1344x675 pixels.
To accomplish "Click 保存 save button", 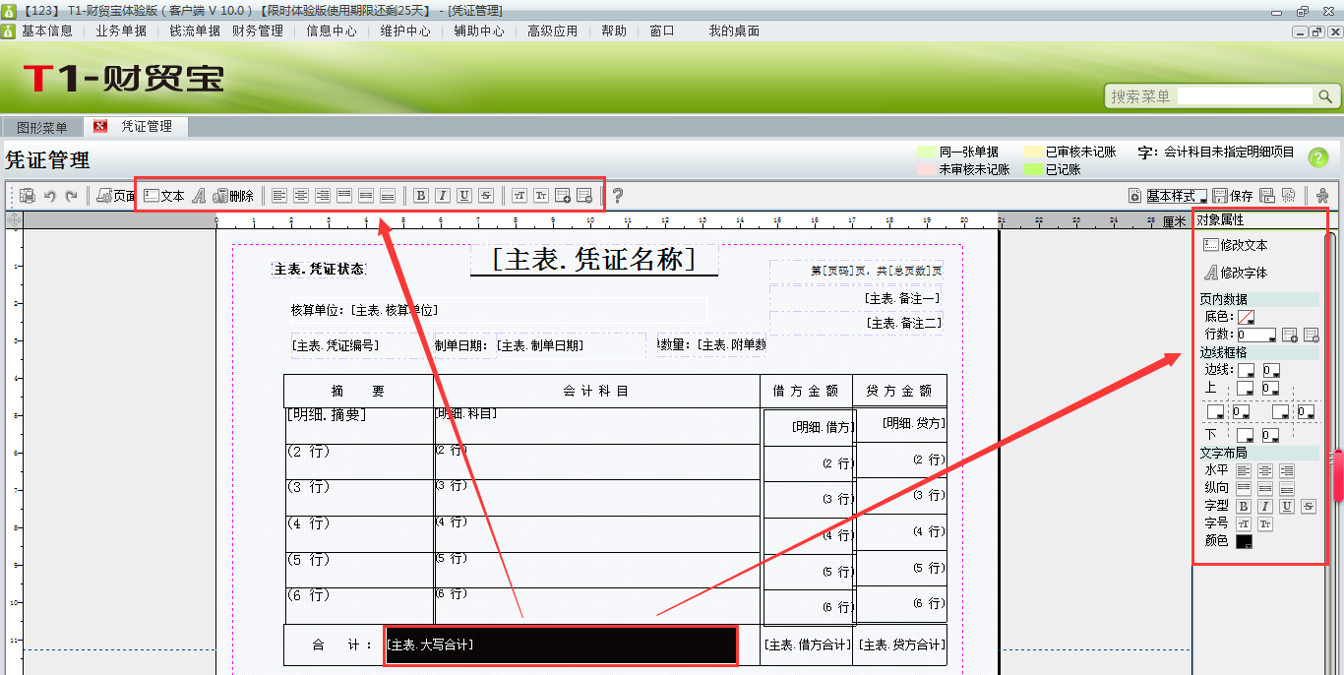I will (x=1233, y=196).
